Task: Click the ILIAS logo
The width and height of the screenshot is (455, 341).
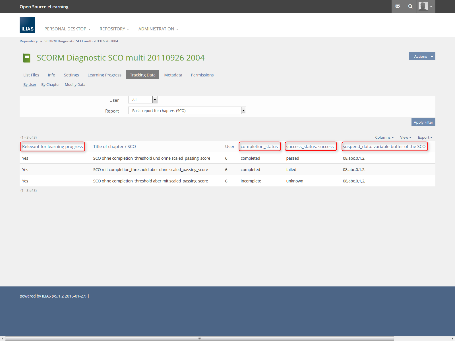Action: 27,25
